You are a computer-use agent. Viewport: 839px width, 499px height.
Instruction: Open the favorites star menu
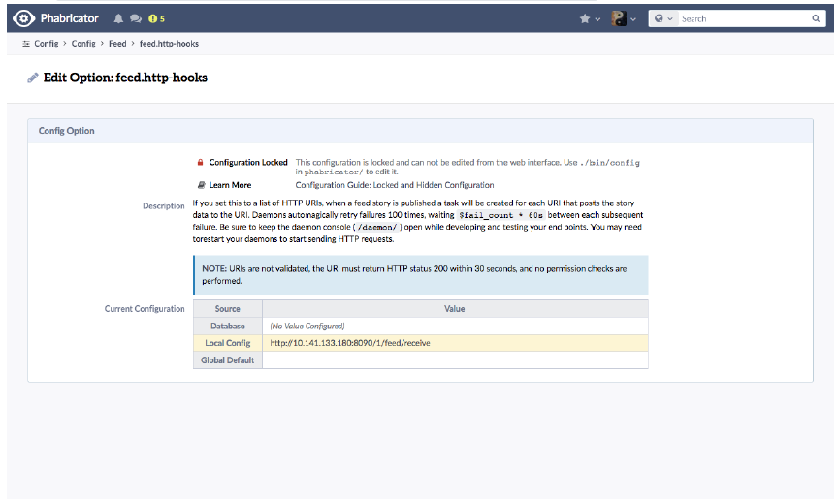point(590,18)
